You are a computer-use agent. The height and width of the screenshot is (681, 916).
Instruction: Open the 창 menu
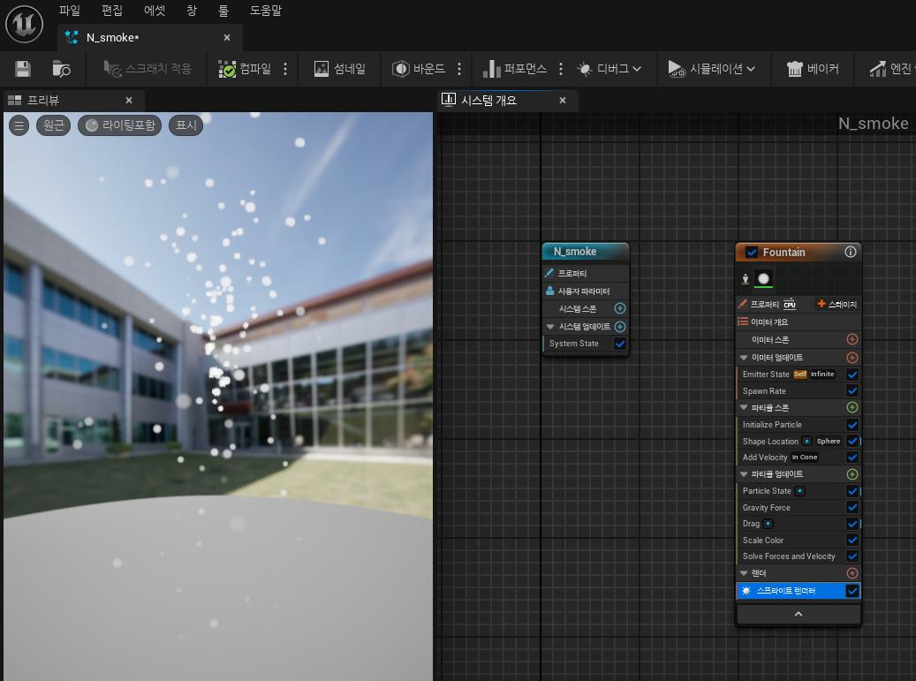tap(192, 11)
